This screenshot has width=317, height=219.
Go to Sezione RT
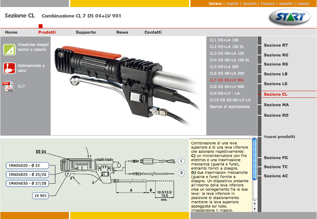coord(276,45)
